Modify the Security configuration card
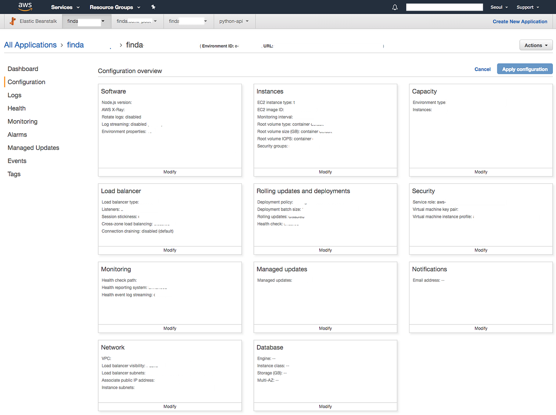This screenshot has width=556, height=415. (x=481, y=250)
